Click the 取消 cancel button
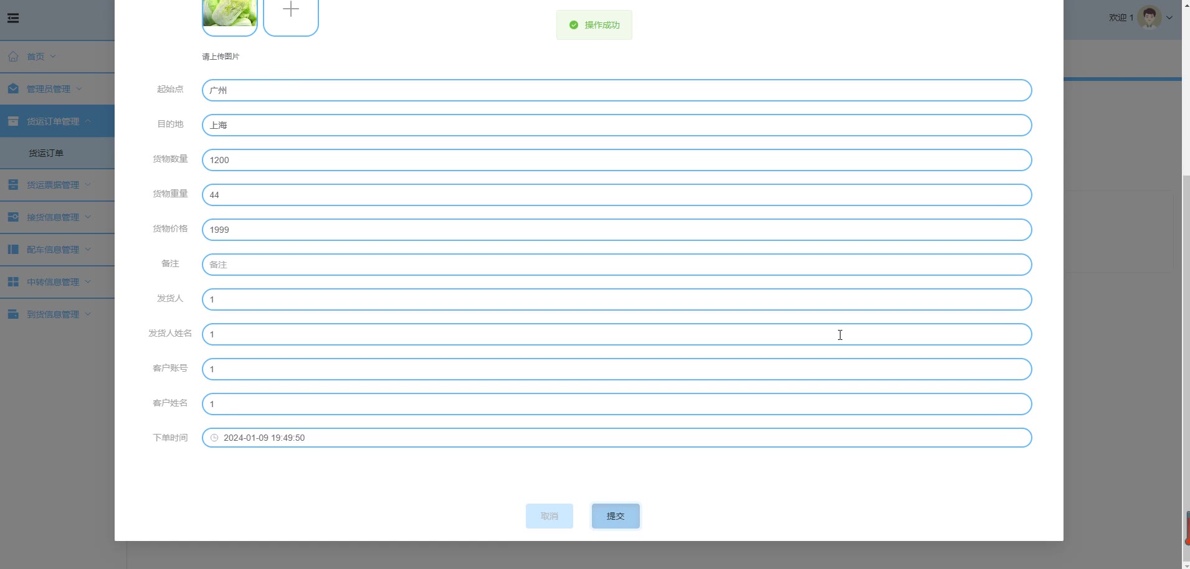 550,516
